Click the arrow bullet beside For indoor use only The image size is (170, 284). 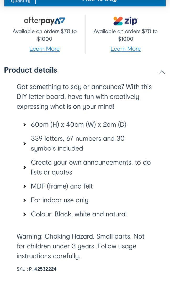(x=25, y=200)
